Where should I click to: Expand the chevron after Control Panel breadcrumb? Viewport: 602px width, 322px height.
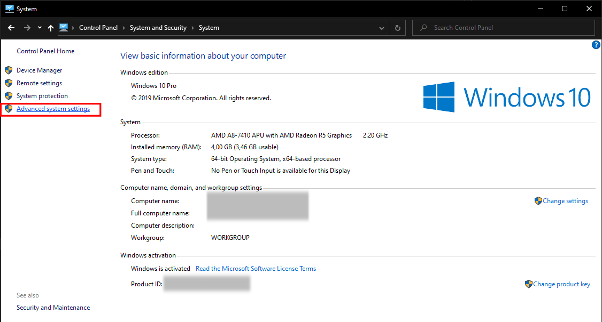point(124,28)
